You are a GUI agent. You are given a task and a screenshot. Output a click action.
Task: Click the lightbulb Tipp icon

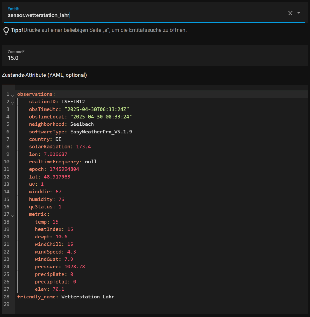coord(6,31)
